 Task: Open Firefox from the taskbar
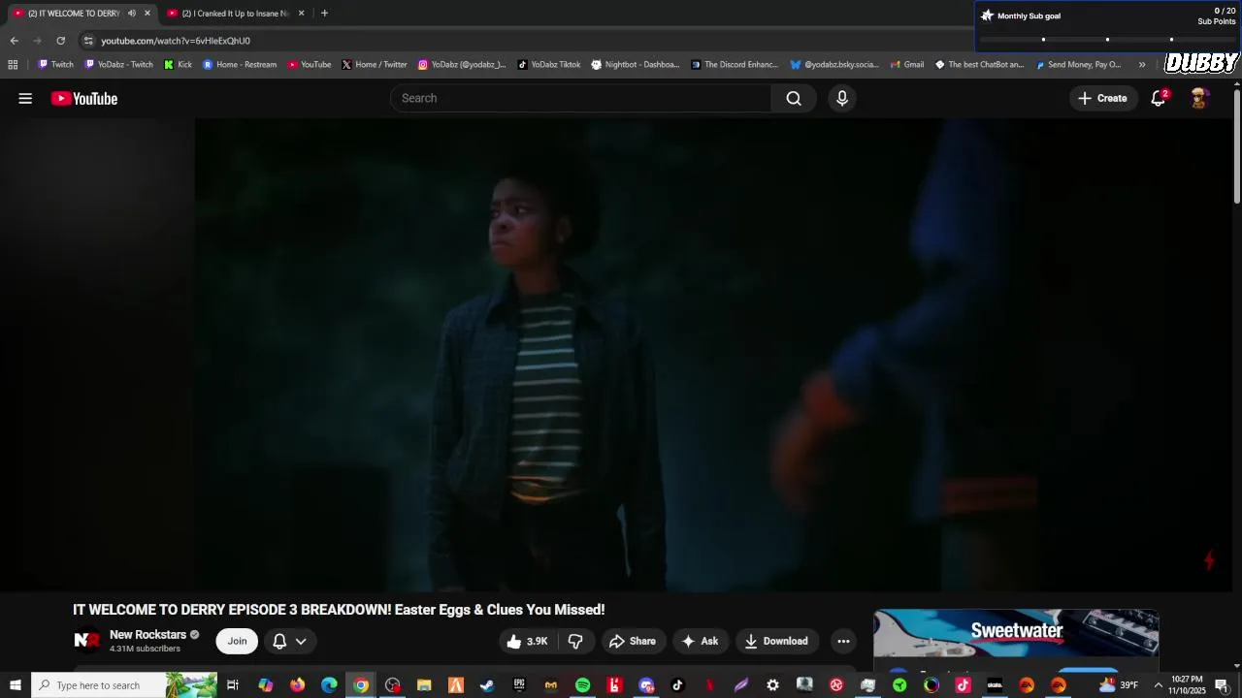(x=297, y=685)
